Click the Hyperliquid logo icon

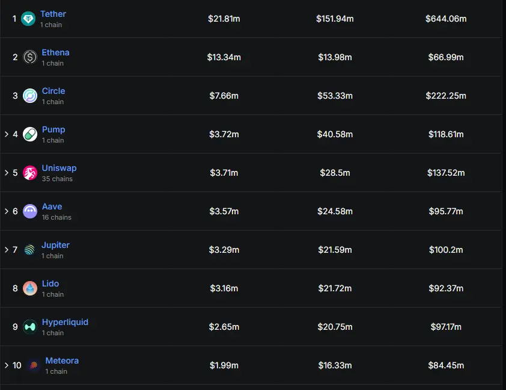(x=30, y=327)
